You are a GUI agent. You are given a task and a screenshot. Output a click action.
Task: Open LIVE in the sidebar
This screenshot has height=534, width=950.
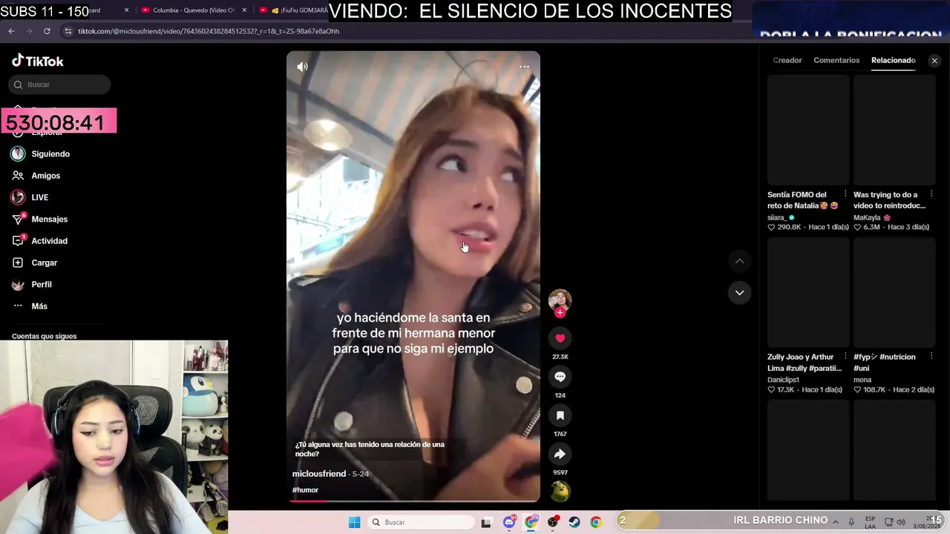pos(39,197)
